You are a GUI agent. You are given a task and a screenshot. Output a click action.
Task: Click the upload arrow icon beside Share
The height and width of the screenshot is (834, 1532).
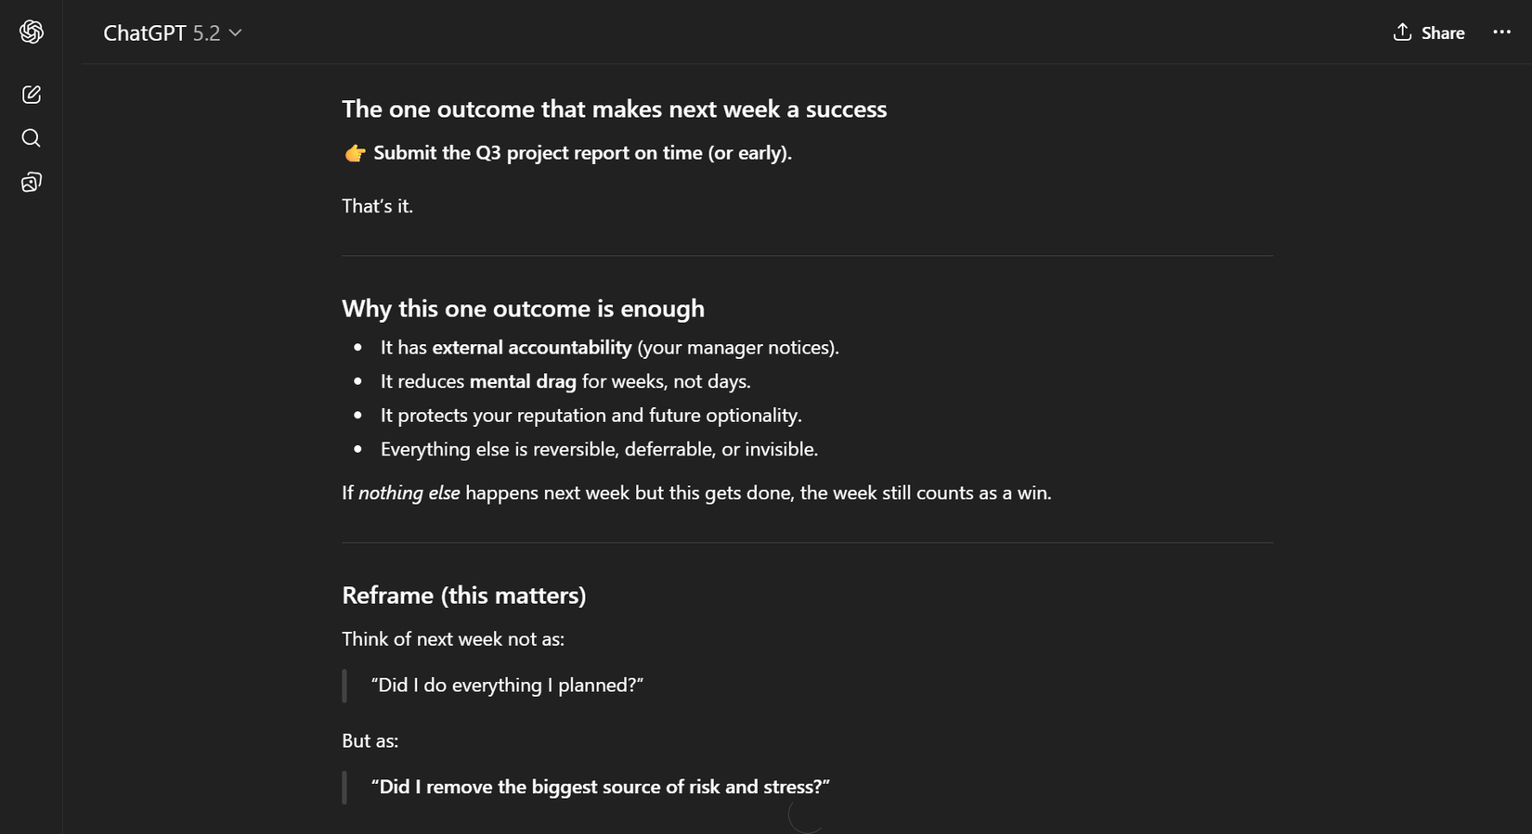coord(1402,32)
